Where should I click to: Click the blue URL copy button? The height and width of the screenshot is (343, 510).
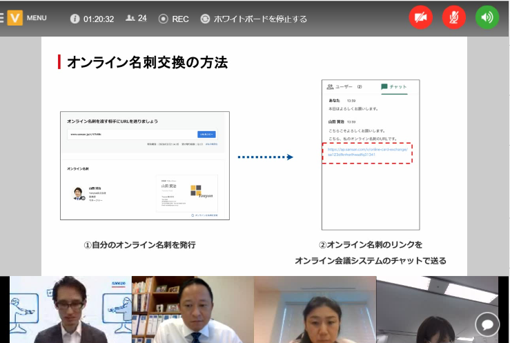click(207, 134)
